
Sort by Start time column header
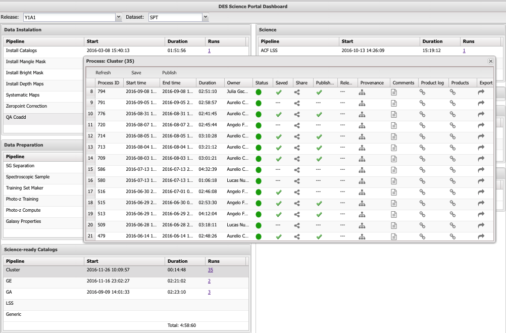pyautogui.click(x=142, y=83)
